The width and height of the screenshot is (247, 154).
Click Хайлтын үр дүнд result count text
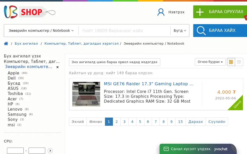pos(111,73)
